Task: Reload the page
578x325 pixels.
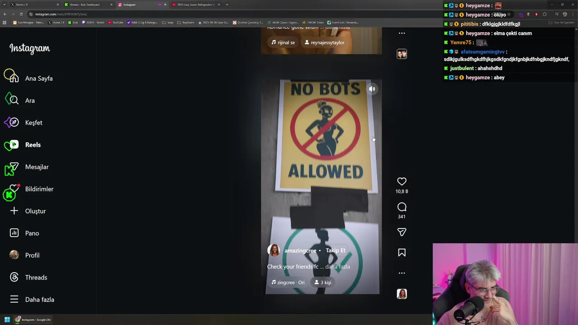Action: click(x=21, y=14)
